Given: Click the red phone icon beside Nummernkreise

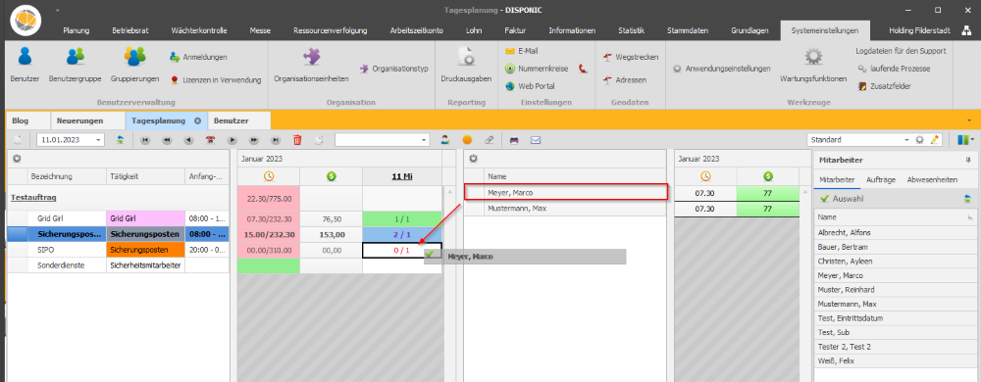Looking at the screenshot, I should tap(583, 69).
